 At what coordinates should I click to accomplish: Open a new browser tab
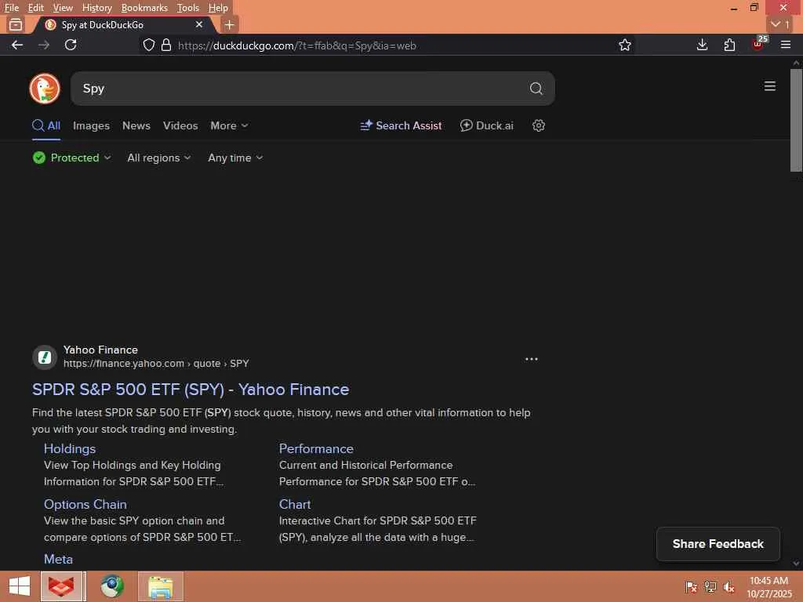point(230,24)
